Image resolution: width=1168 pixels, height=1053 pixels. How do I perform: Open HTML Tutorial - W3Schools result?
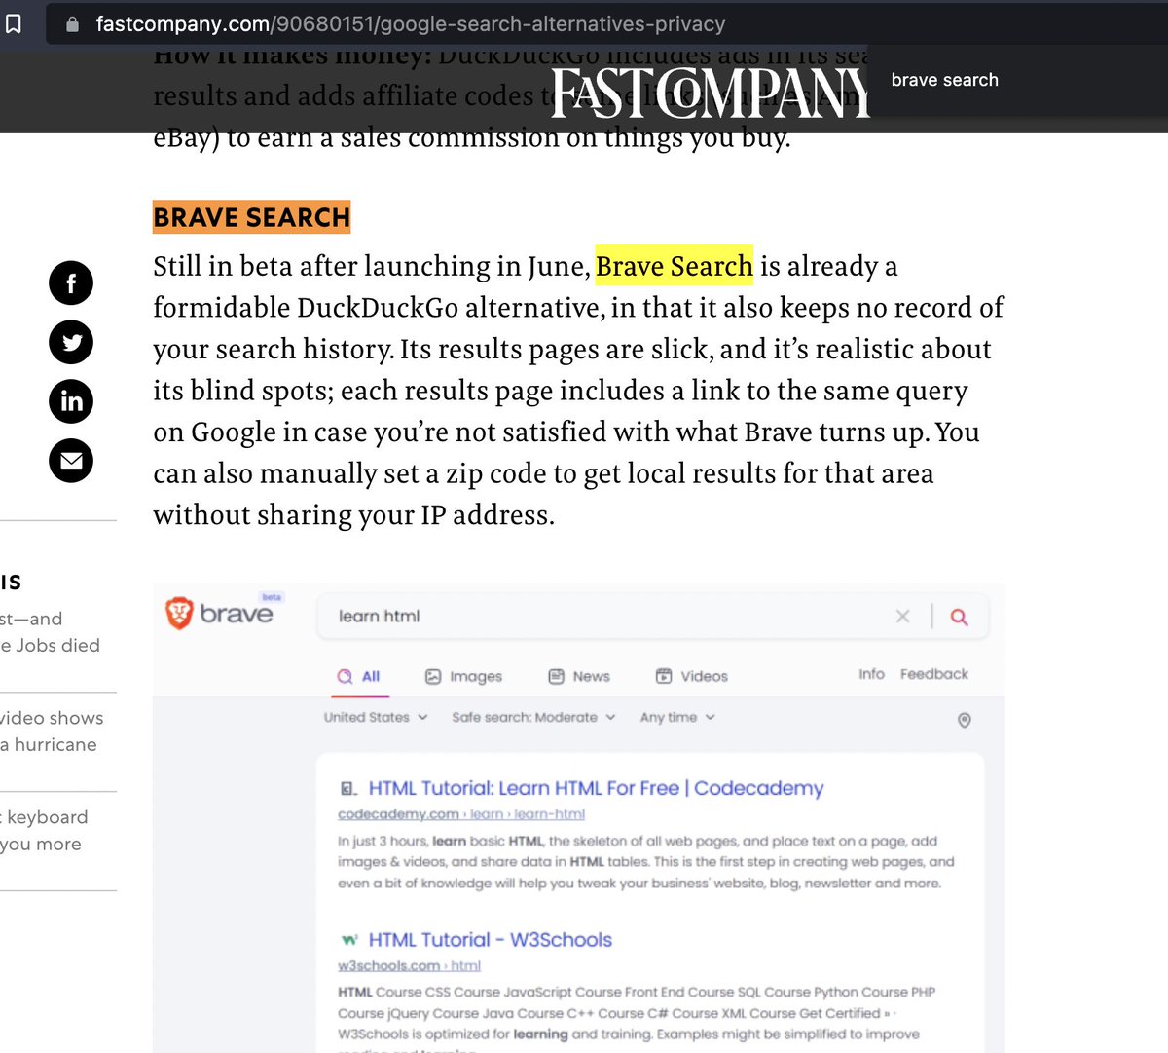(491, 940)
